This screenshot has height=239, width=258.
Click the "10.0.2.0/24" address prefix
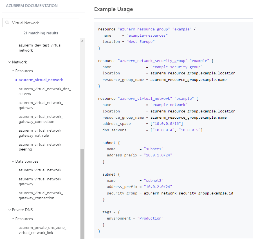point(158,187)
